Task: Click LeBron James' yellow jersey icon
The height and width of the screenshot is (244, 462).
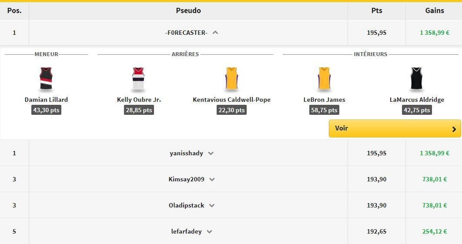Action: point(324,79)
